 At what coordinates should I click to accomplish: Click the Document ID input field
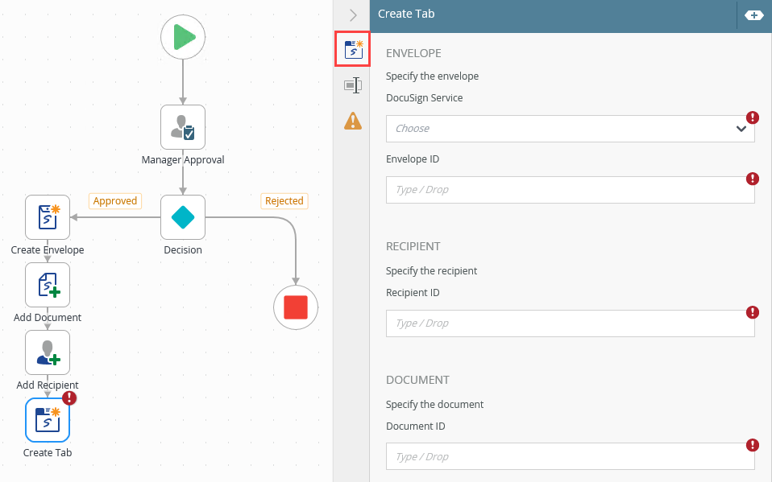[x=570, y=457]
